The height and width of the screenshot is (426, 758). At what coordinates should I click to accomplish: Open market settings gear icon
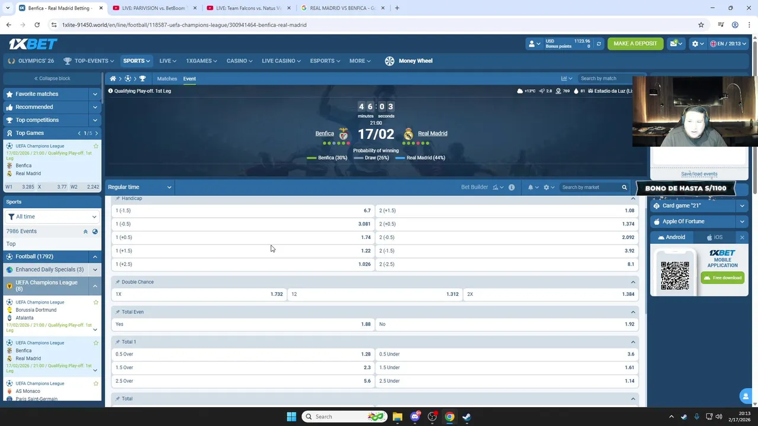[x=549, y=188]
